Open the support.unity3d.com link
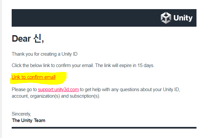The width and height of the screenshot is (202, 138). pyautogui.click(x=58, y=89)
